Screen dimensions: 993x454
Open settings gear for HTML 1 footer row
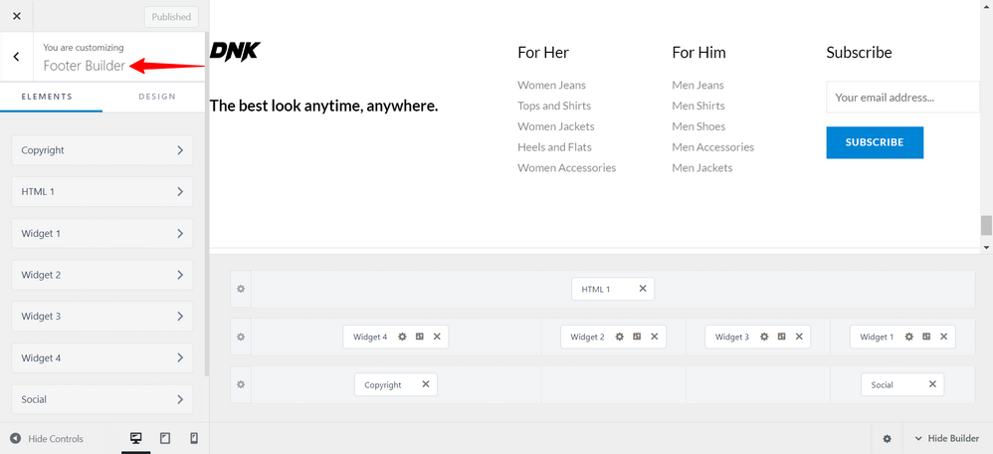(x=240, y=289)
